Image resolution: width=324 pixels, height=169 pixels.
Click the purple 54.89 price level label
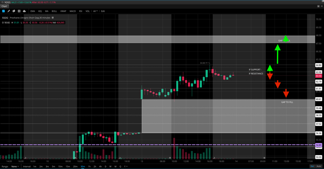tap(318, 145)
